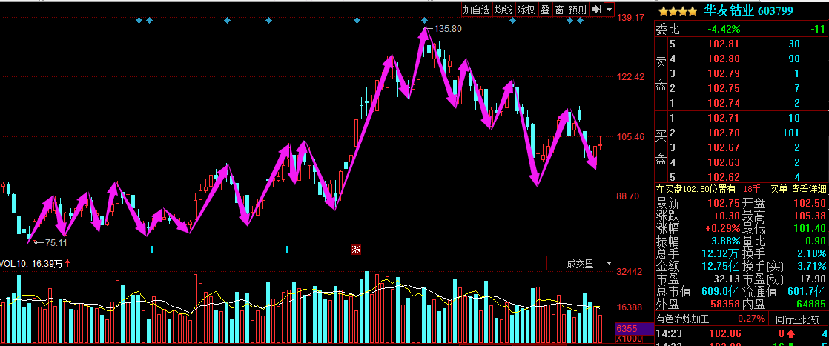Click the 总手 value 12.32万
Viewport: 829px width, 346px height.
pyautogui.click(x=721, y=253)
